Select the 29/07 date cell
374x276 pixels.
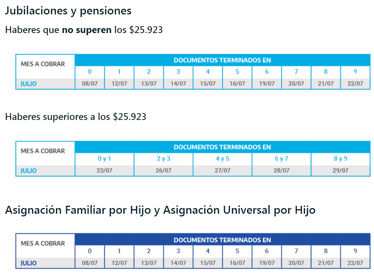[340, 170]
